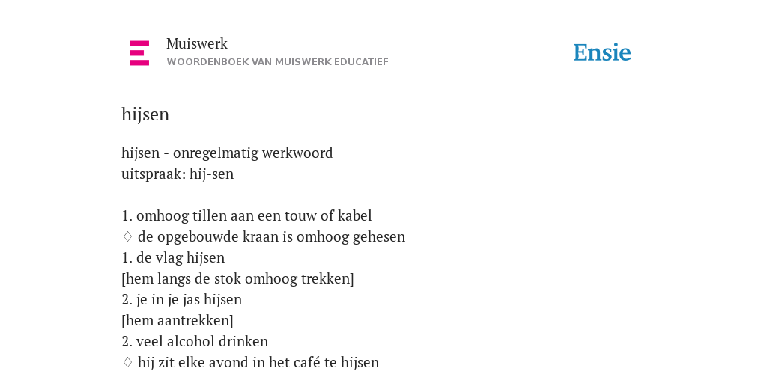Open the Ensie brand logo link

pyautogui.click(x=602, y=52)
